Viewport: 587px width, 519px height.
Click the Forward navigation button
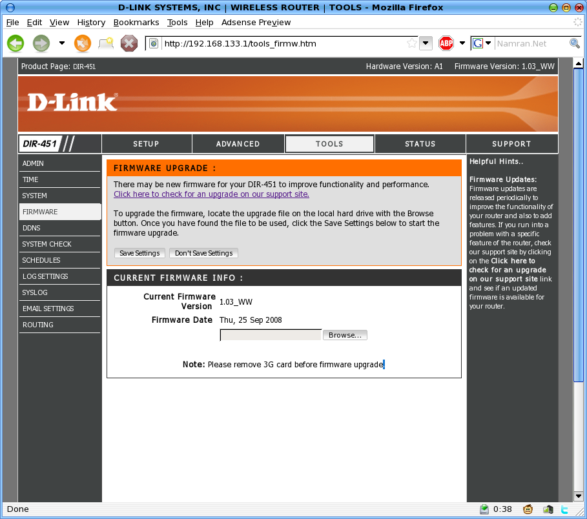click(41, 44)
